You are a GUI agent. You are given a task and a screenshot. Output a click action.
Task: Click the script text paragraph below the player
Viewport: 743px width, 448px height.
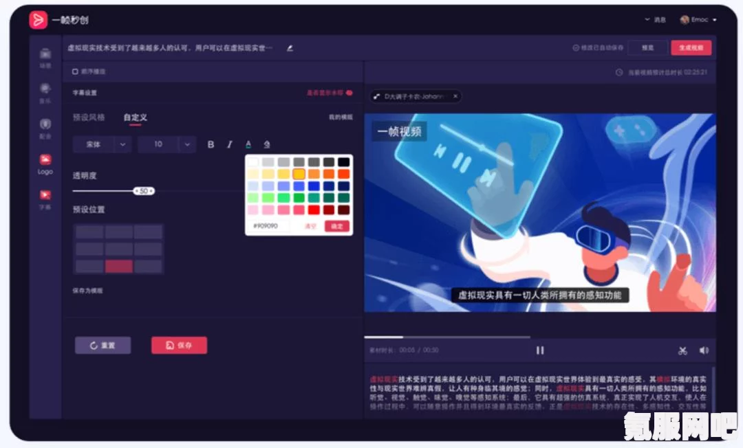pos(538,392)
